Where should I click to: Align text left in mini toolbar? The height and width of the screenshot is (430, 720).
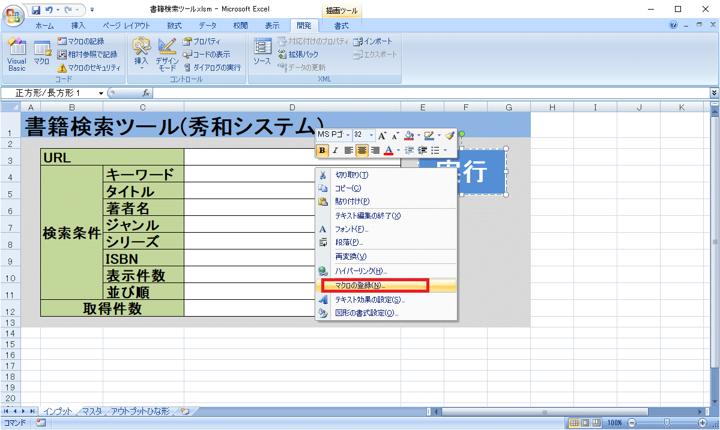click(x=348, y=151)
